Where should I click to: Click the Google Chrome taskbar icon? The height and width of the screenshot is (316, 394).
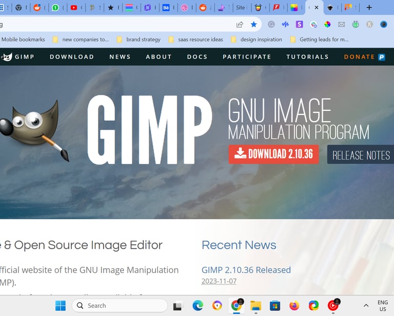point(237,306)
